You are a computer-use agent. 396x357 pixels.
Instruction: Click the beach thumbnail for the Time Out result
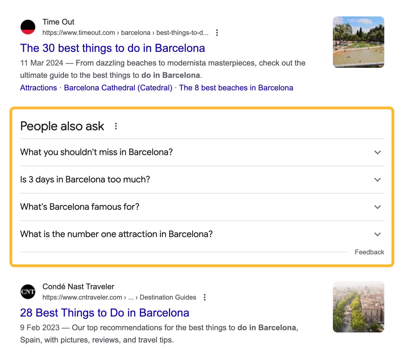click(x=359, y=42)
